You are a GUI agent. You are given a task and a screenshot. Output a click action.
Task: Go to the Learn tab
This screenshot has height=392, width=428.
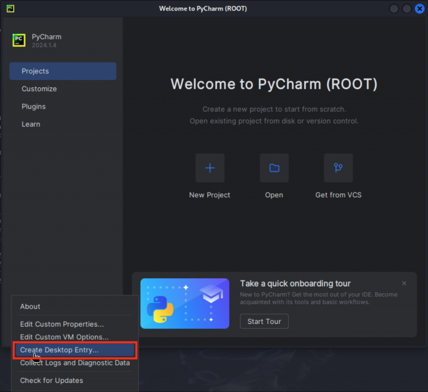[x=63, y=124]
